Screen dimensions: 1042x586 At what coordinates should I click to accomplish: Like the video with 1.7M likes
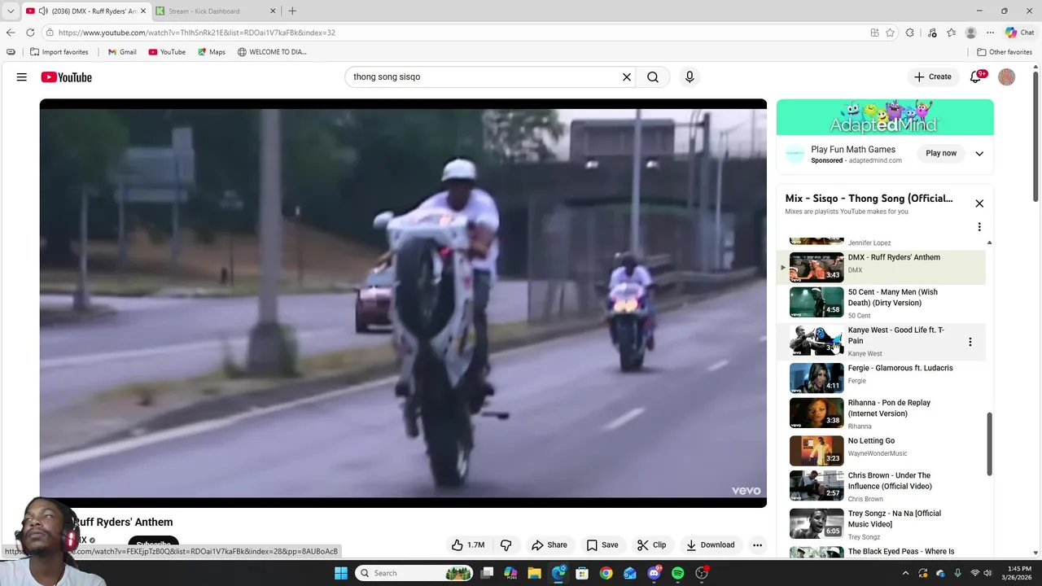pyautogui.click(x=468, y=545)
